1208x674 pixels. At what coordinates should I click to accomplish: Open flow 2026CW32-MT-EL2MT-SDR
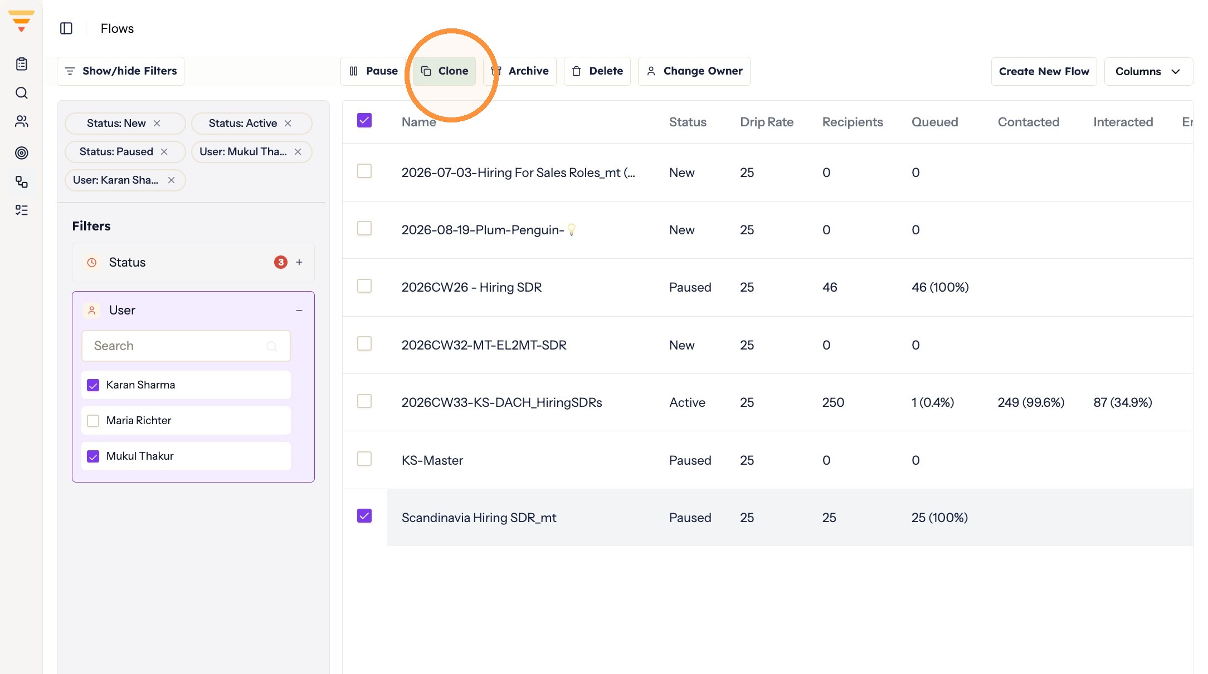484,345
